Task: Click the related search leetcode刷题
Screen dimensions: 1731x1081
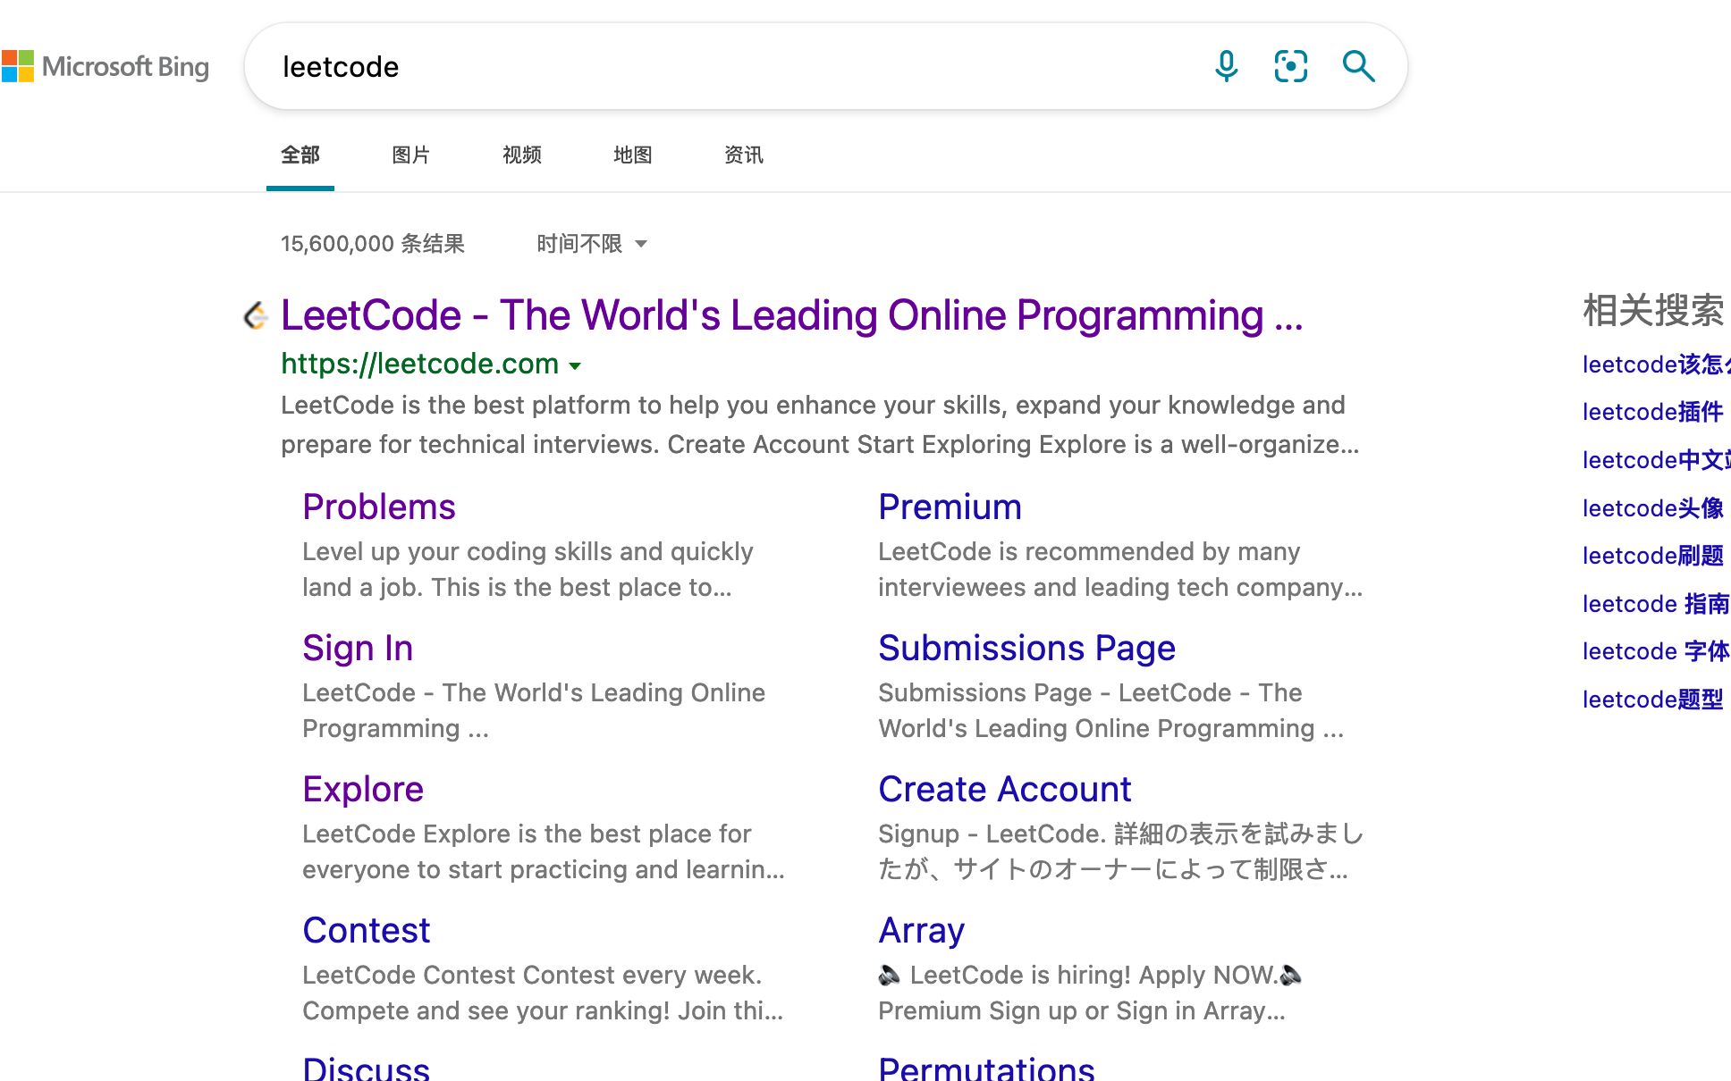Action: 1653,555
